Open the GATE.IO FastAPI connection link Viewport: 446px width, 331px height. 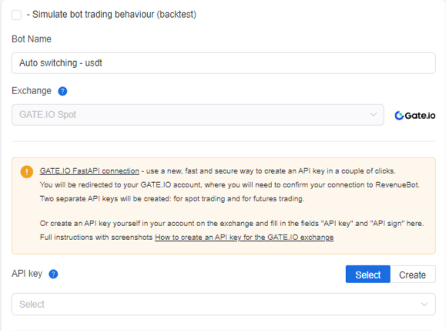point(89,171)
